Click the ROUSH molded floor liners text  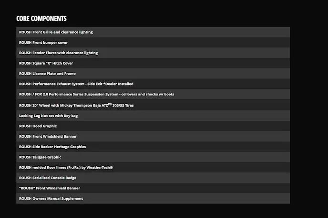[x=52, y=168]
